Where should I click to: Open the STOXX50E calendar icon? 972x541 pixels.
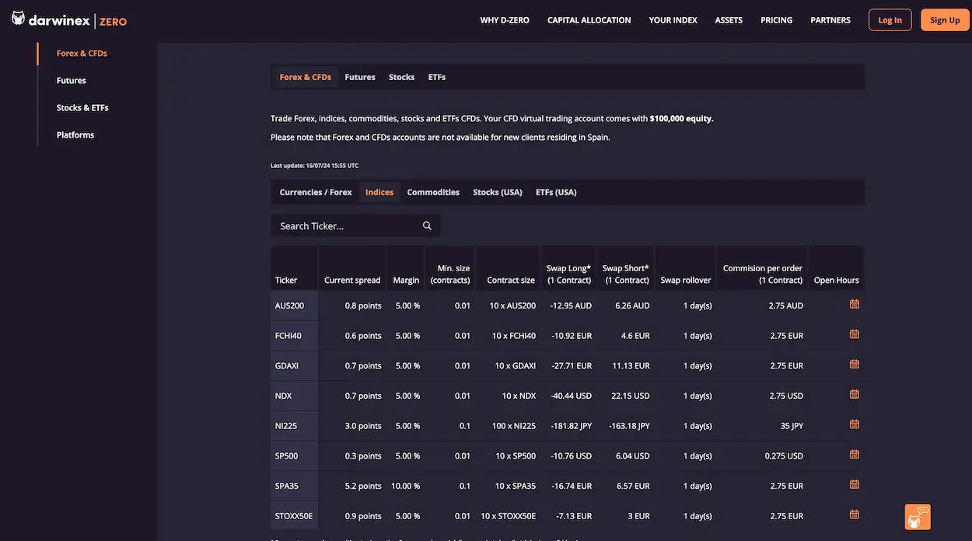[x=854, y=513]
